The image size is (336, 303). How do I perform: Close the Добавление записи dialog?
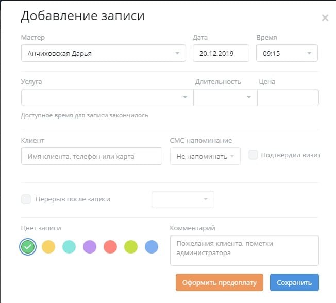[325, 18]
